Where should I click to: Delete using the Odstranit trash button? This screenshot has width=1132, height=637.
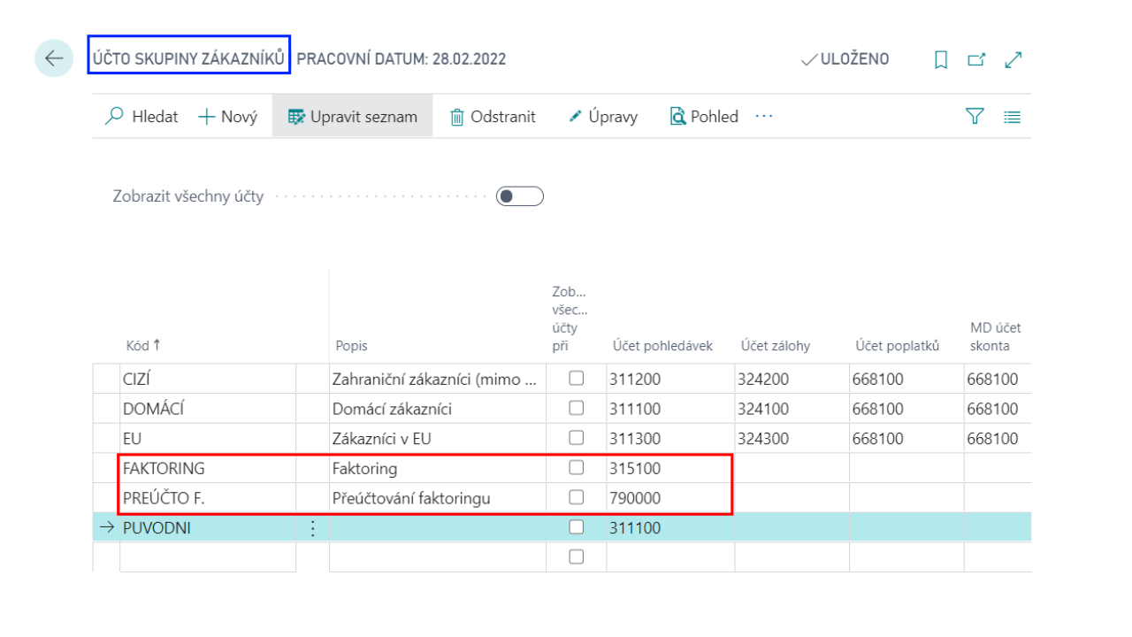[x=493, y=116]
